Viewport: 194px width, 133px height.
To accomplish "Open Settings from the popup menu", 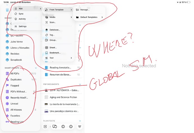I will click(22, 26).
